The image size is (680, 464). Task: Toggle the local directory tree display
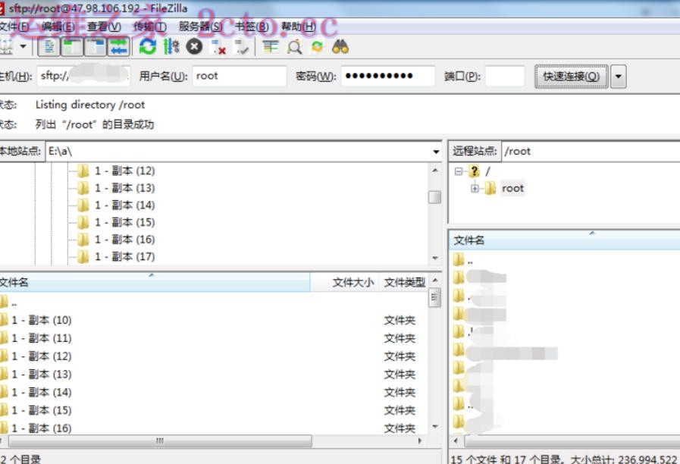[72, 47]
